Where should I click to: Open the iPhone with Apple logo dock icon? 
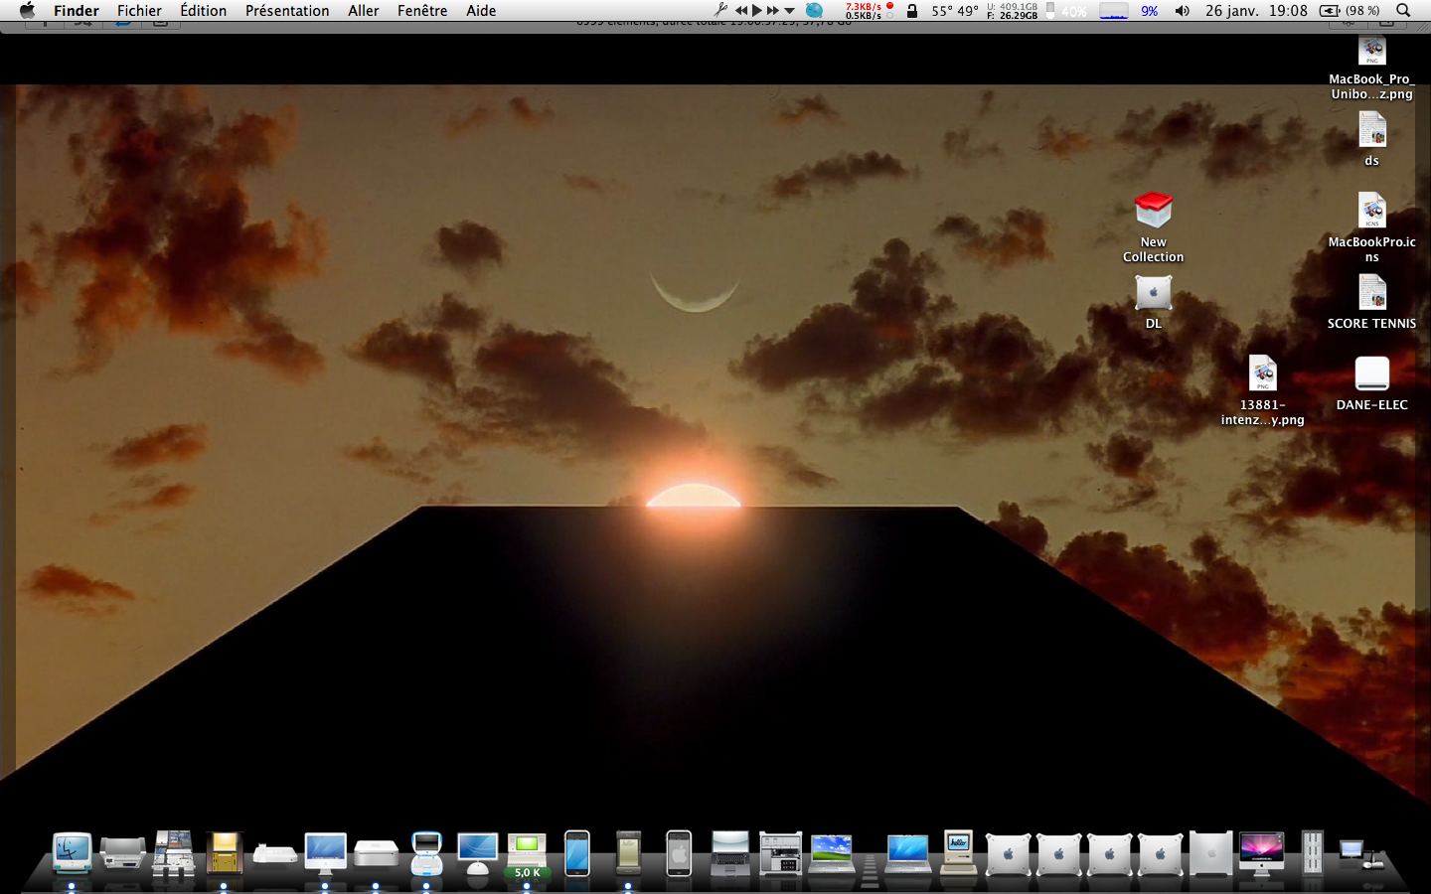pos(679,852)
